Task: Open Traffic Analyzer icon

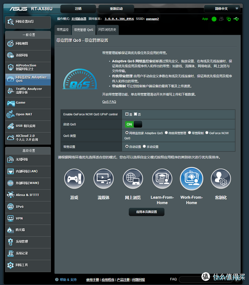Action: pyautogui.click(x=11, y=90)
